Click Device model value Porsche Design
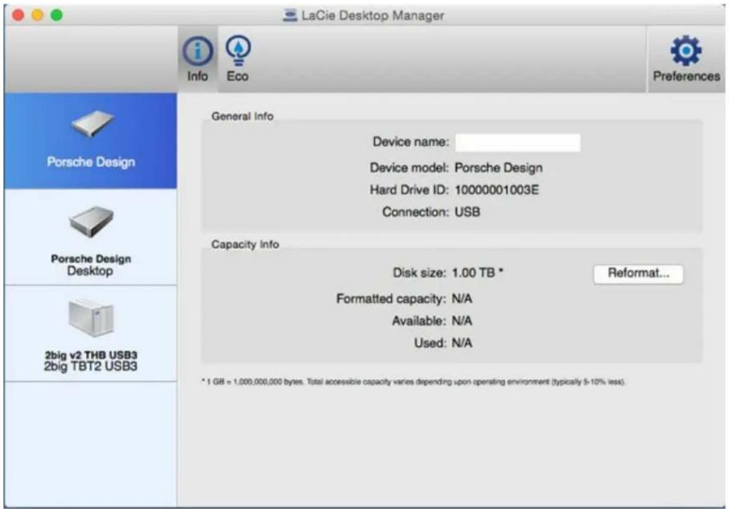 click(x=498, y=168)
